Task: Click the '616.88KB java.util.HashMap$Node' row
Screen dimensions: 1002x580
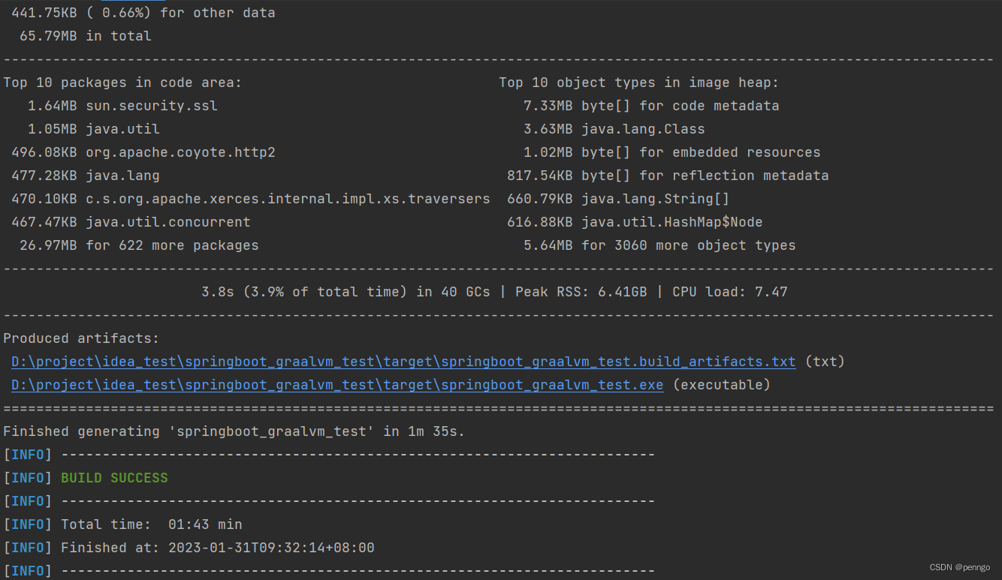Action: [x=635, y=222]
